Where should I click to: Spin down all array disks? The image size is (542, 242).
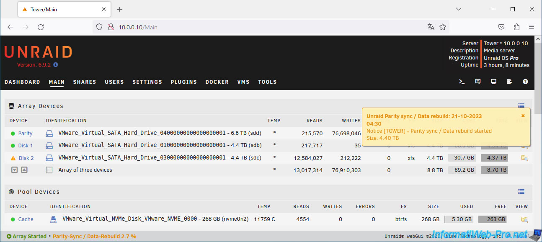15,170
